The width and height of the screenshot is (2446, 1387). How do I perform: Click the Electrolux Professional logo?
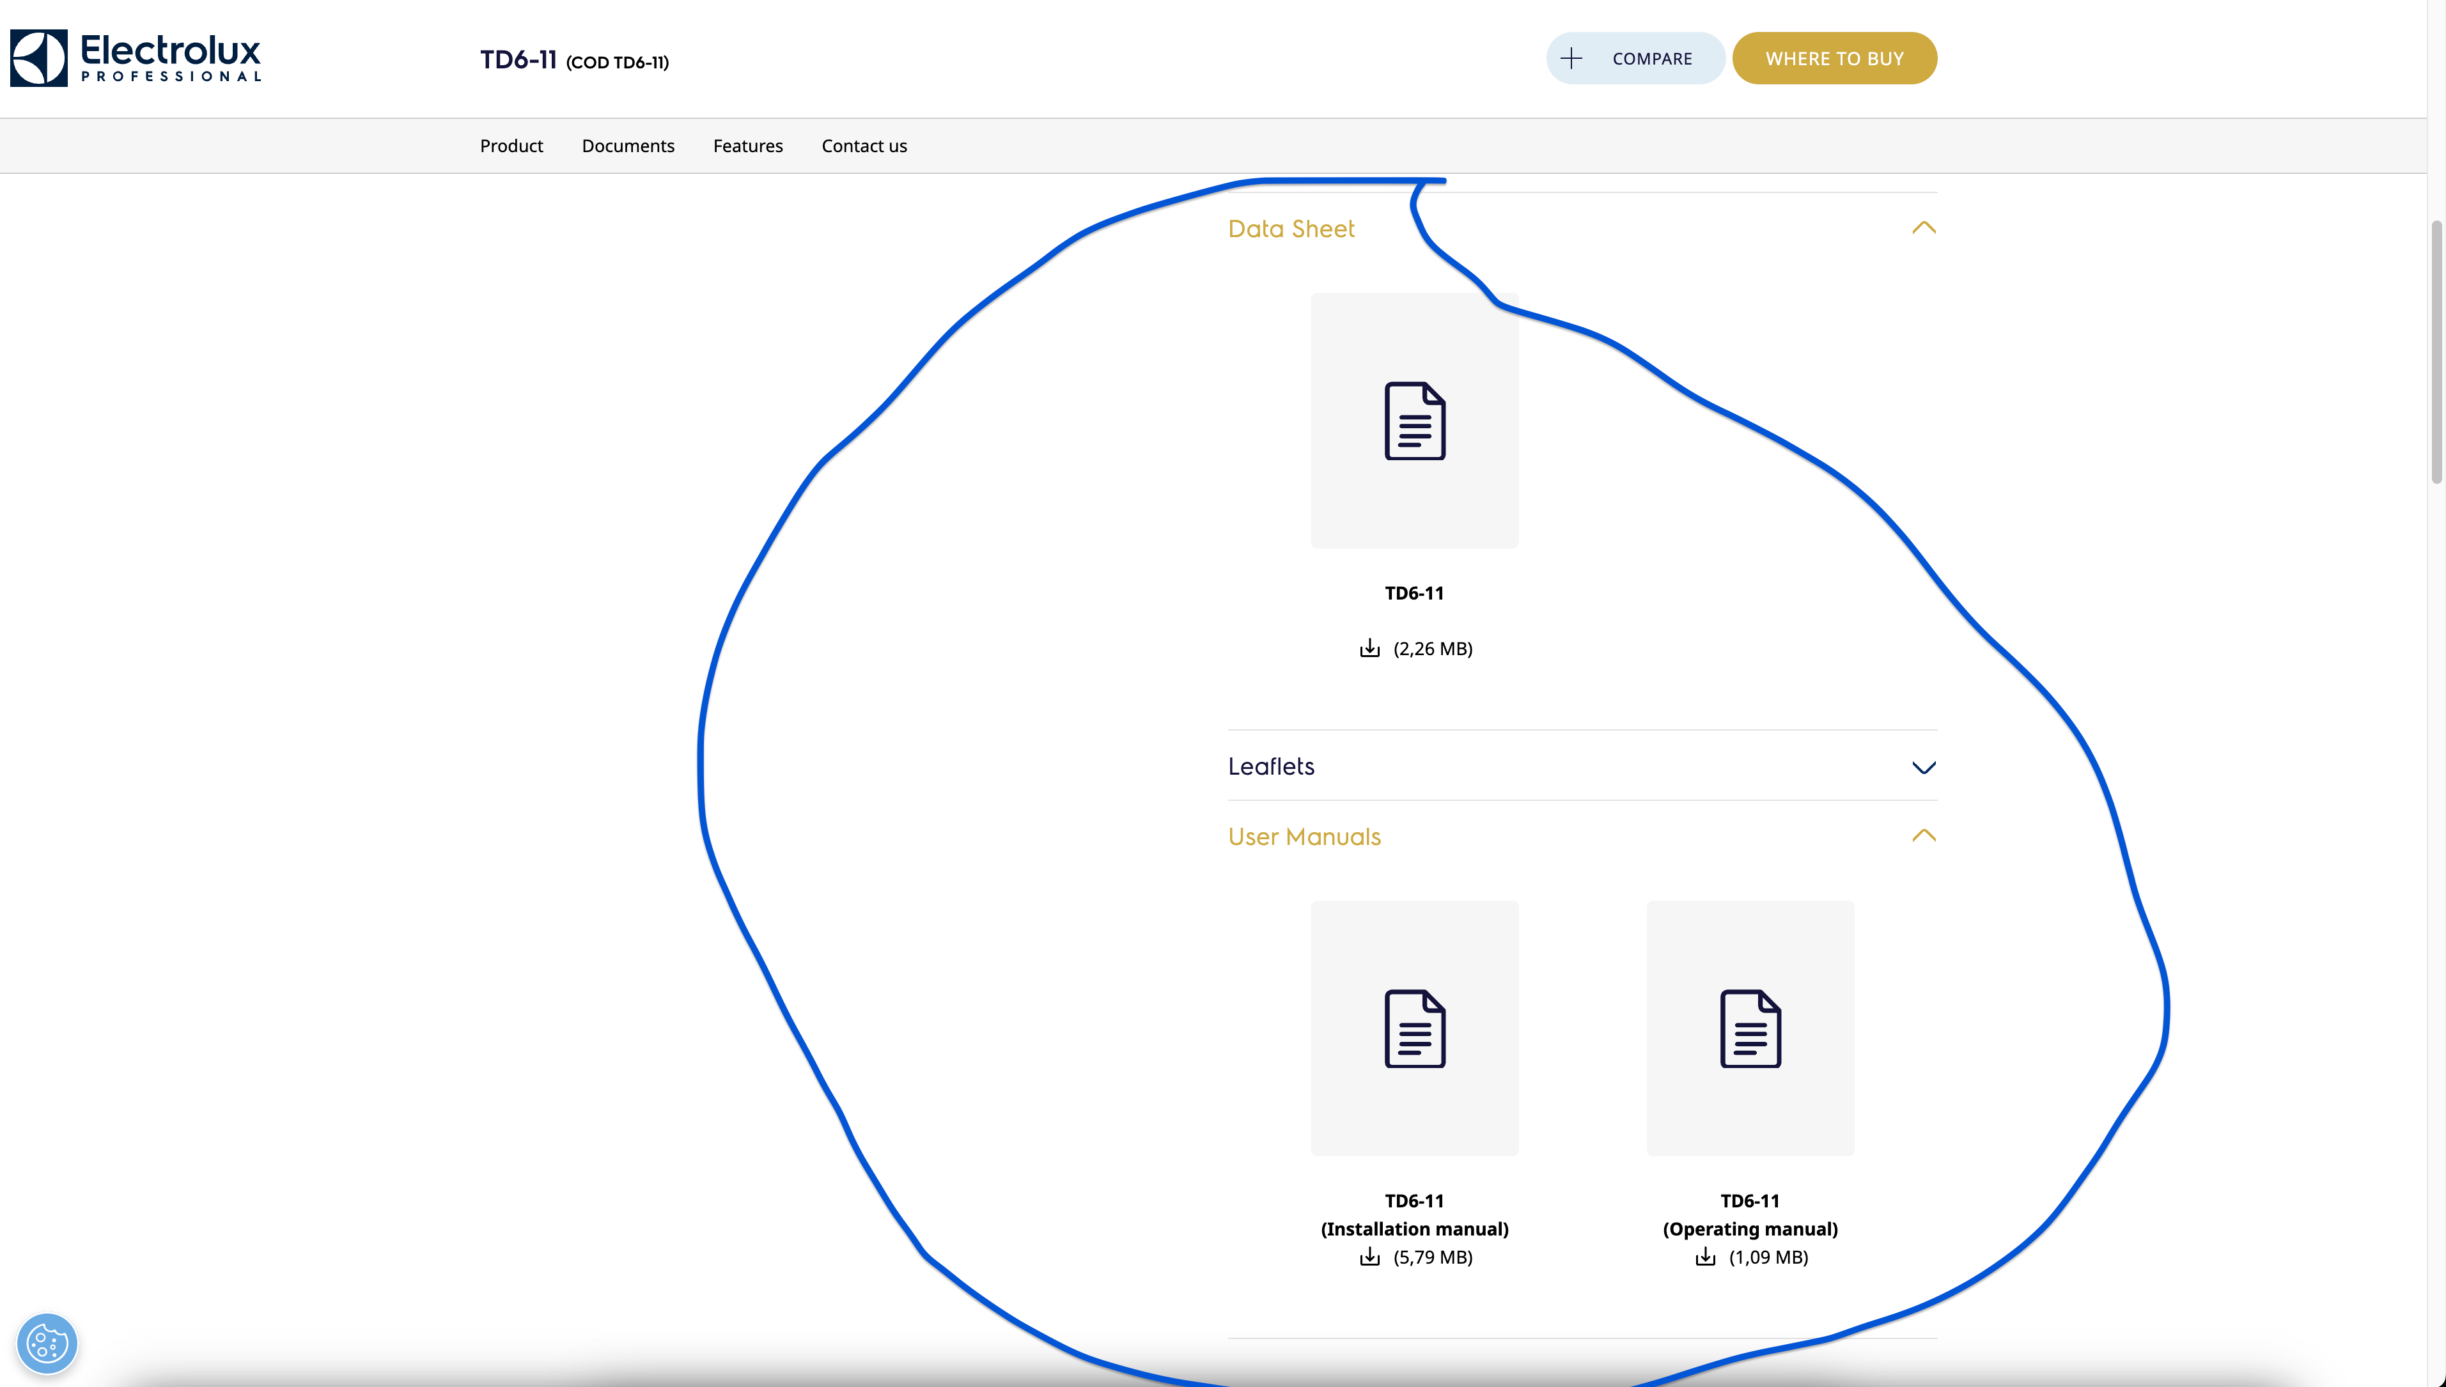136,58
